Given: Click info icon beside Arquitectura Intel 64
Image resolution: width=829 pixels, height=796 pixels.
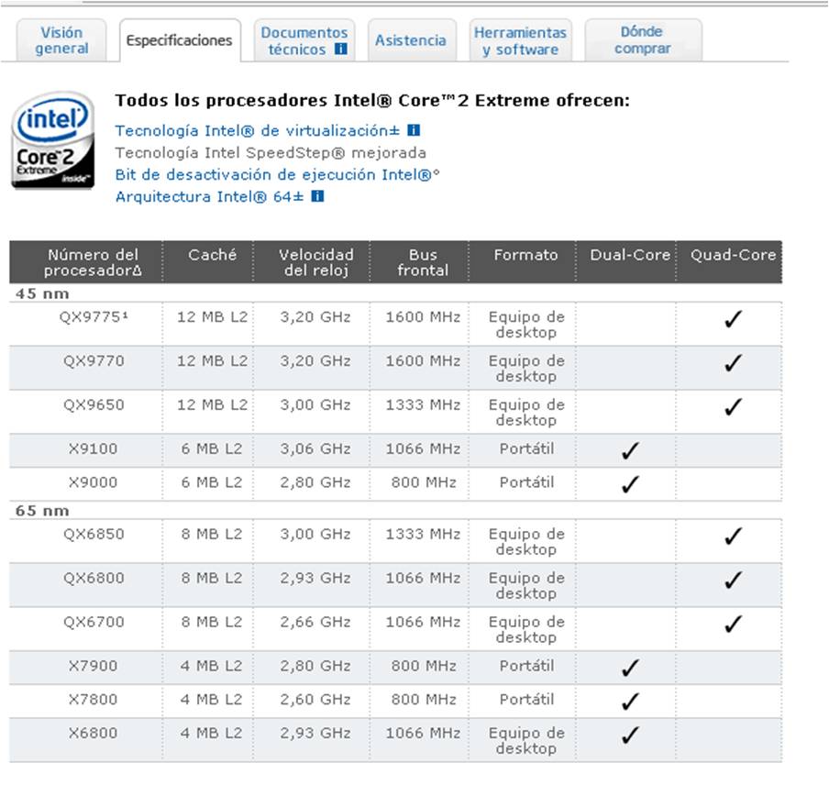Looking at the screenshot, I should (317, 196).
